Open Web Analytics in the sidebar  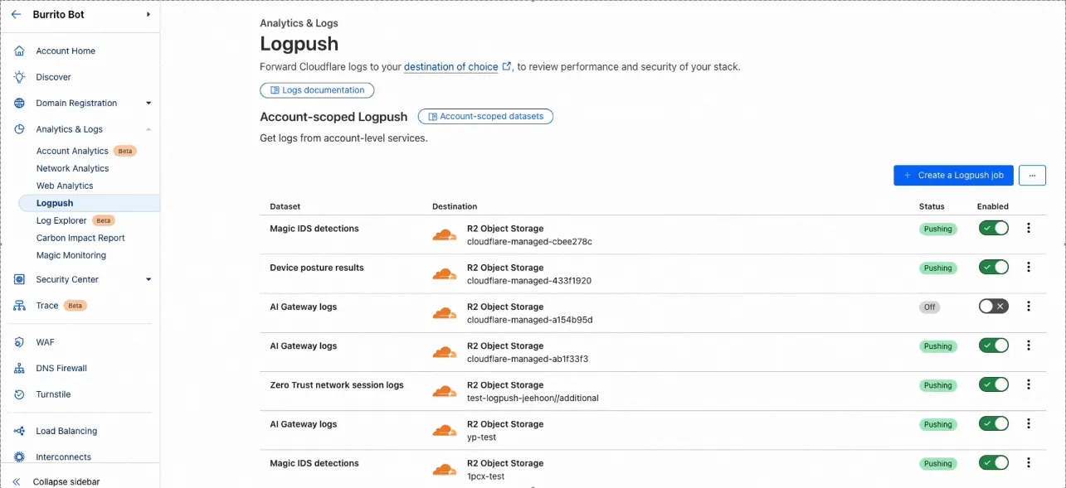(66, 186)
